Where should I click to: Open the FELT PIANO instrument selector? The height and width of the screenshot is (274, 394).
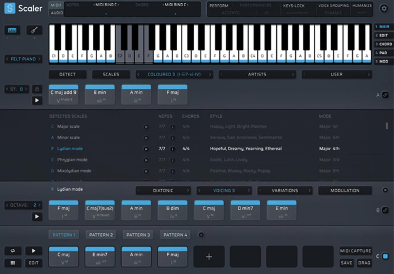[23, 59]
